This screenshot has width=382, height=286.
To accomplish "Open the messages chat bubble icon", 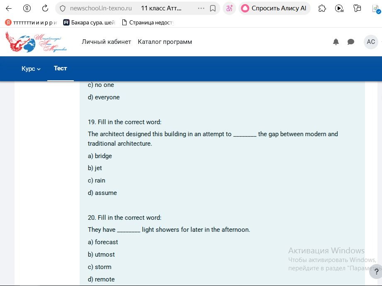I will point(351,42).
